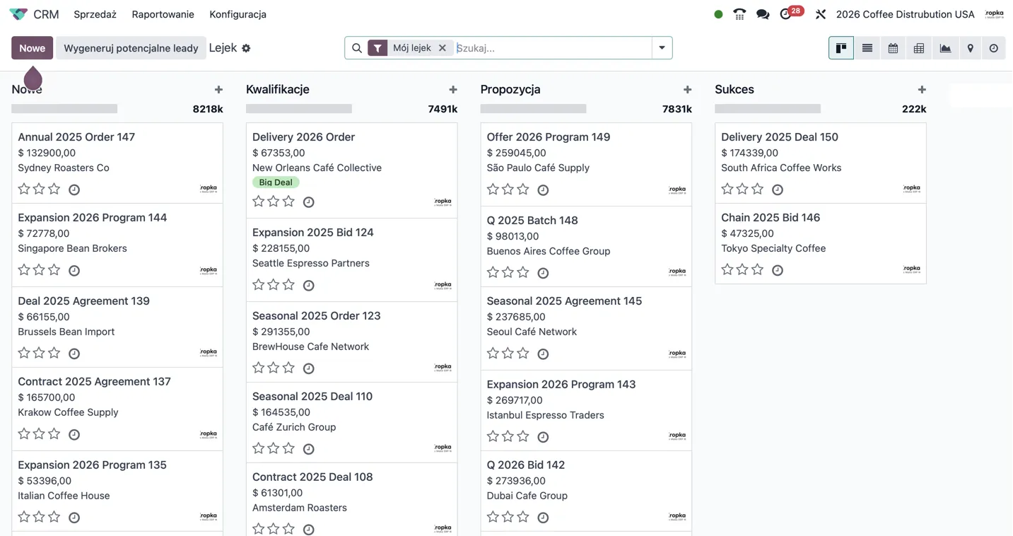Open Contract 2025 Deal 108 card
Image resolution: width=1013 pixels, height=536 pixels.
coord(351,499)
